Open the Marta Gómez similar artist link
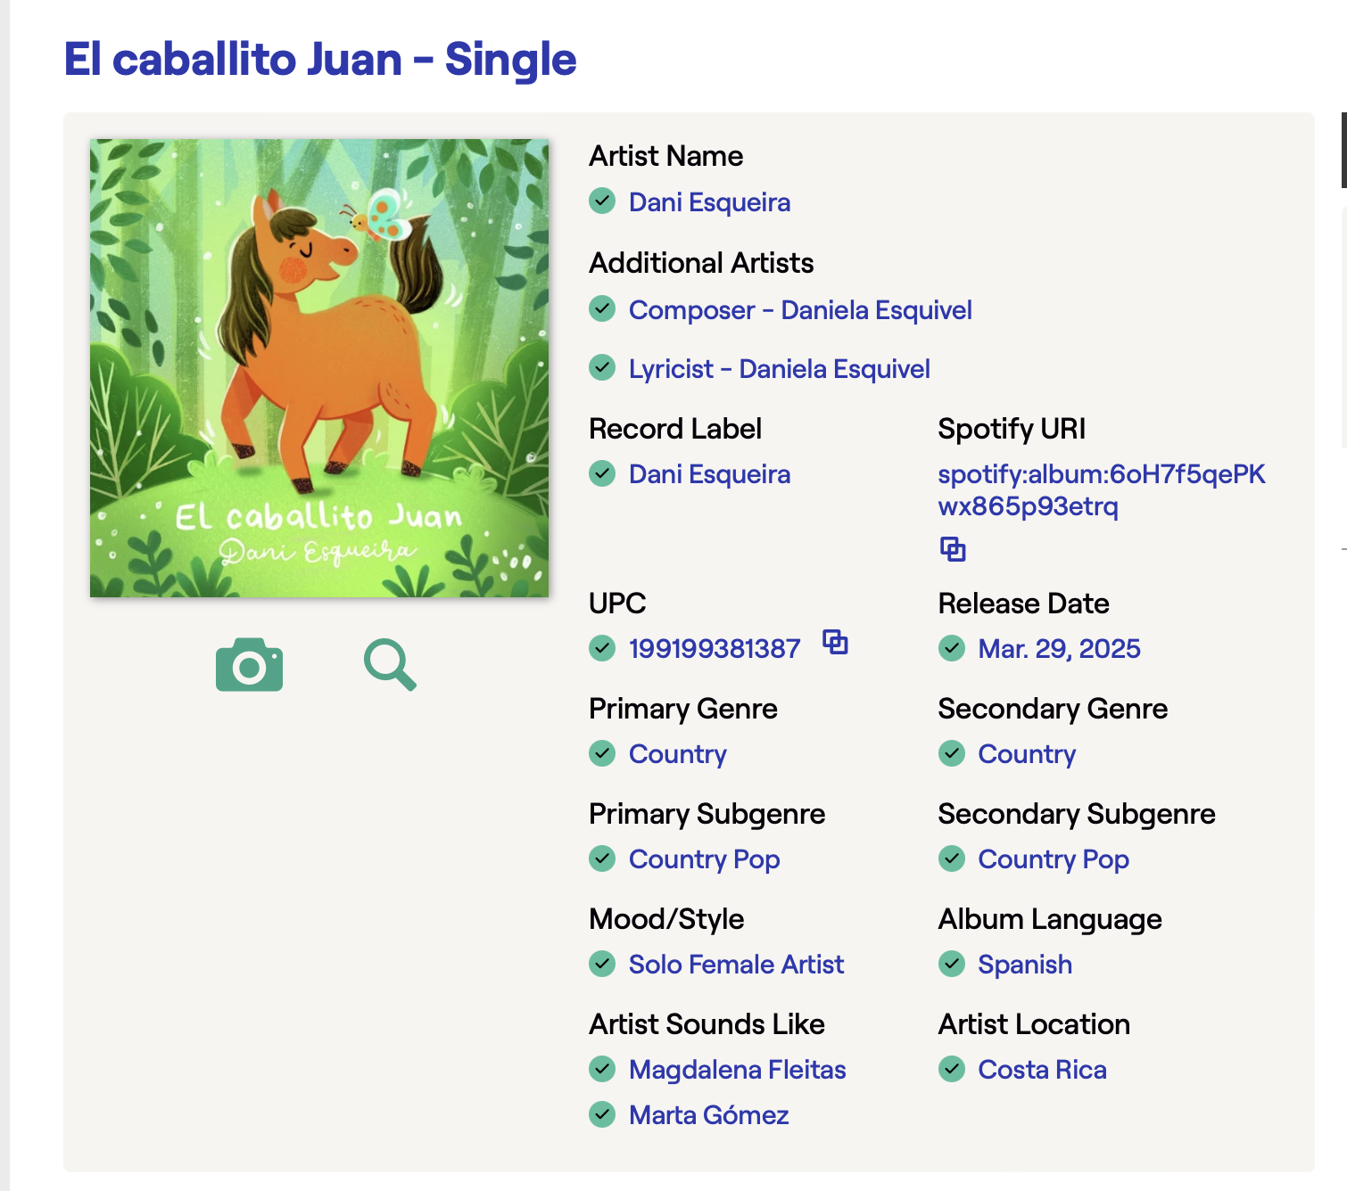The height and width of the screenshot is (1191, 1347). 708,1115
